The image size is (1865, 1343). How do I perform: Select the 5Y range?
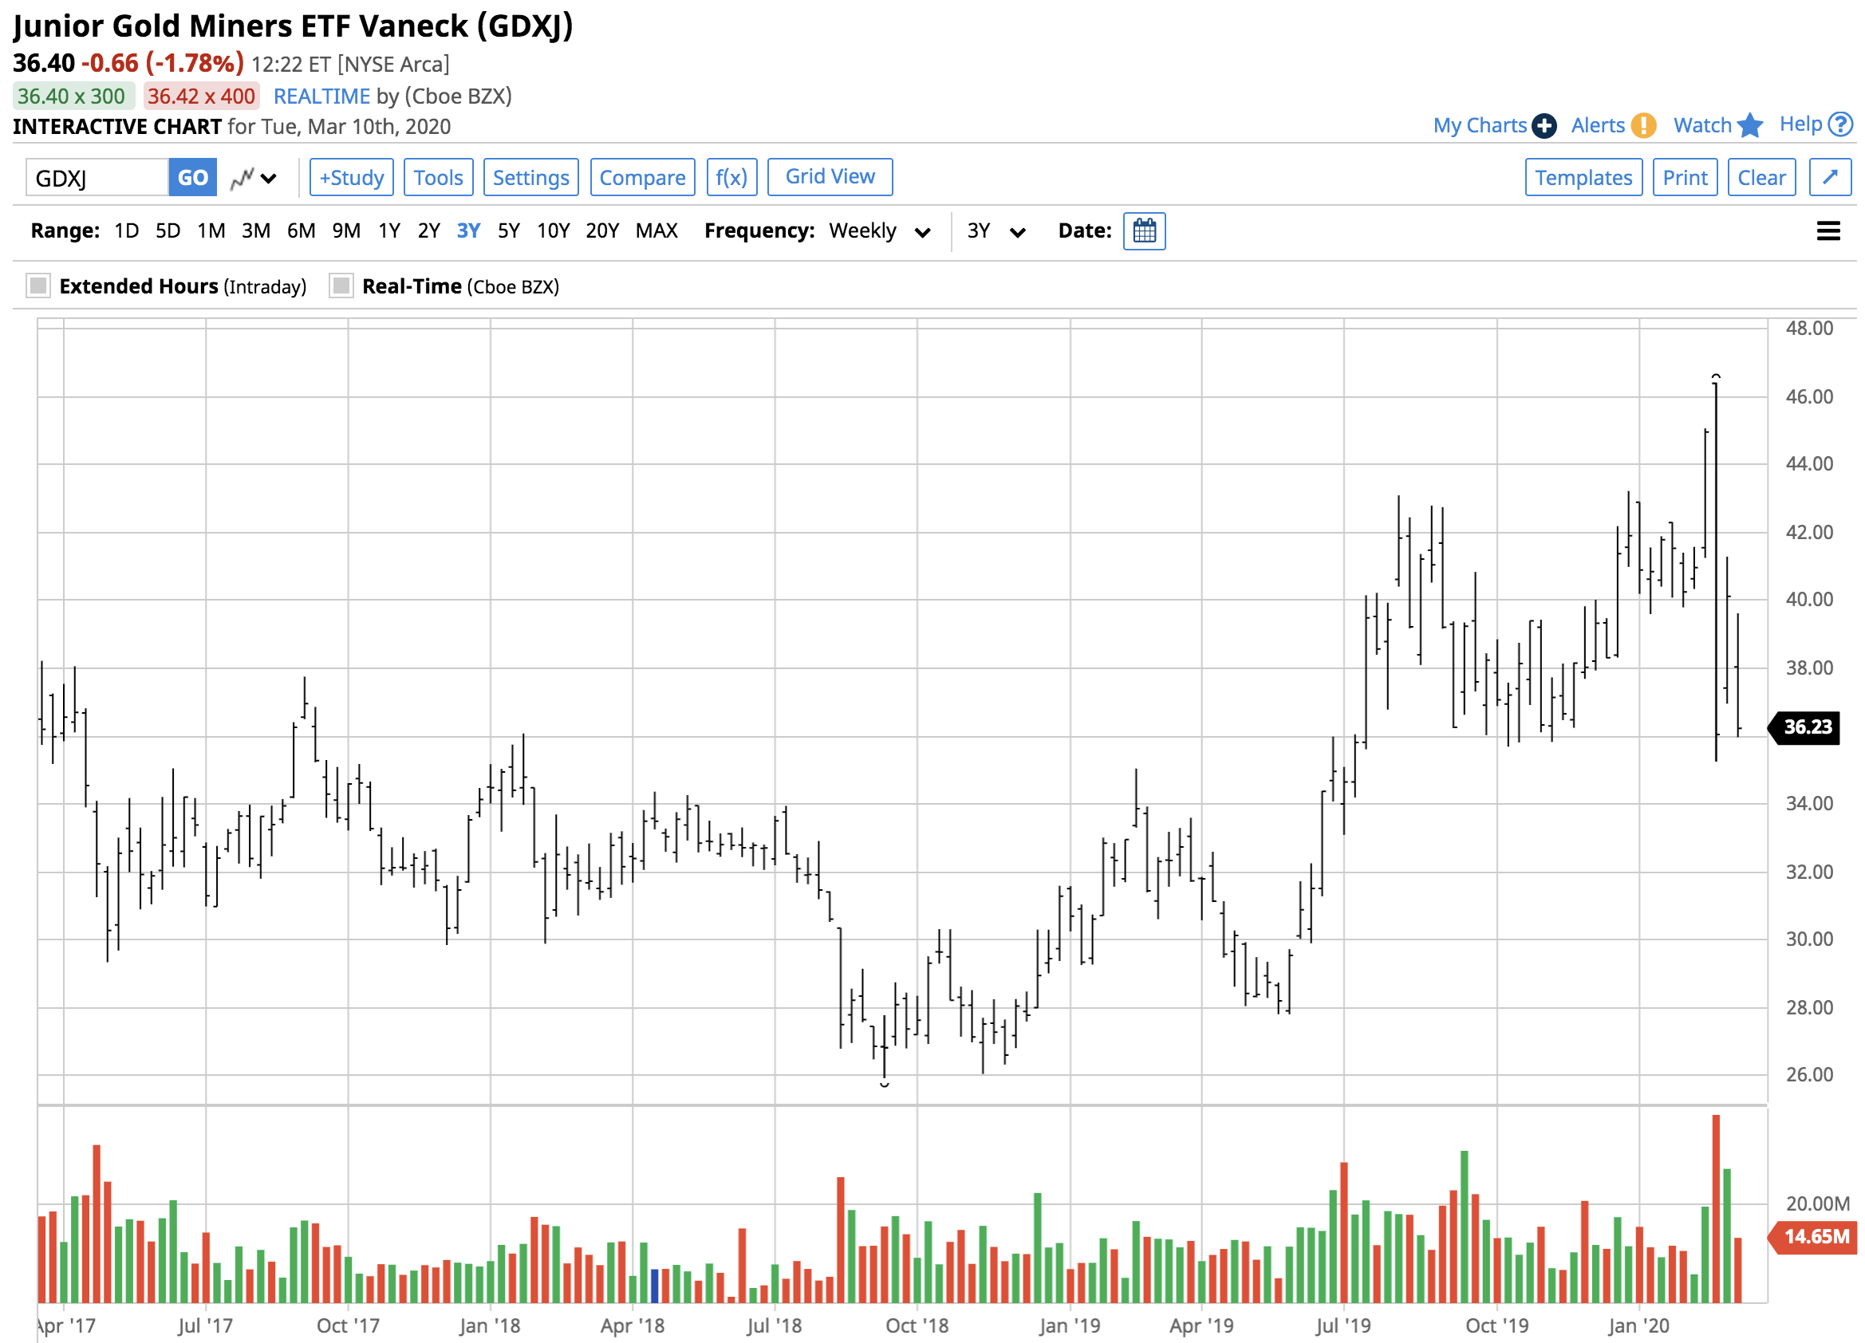[x=509, y=231]
